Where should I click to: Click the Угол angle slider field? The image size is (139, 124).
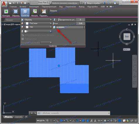tap(69, 24)
